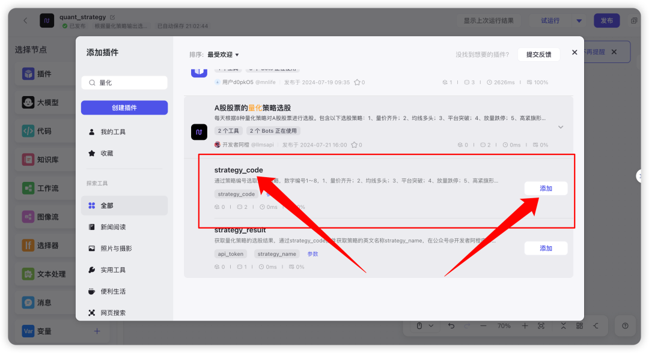The image size is (649, 353).
Task: Click the 2 个 Bots 正在使用 tag
Action: [273, 131]
